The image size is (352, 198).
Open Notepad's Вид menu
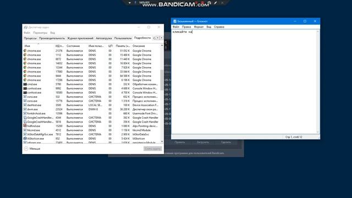209,27
